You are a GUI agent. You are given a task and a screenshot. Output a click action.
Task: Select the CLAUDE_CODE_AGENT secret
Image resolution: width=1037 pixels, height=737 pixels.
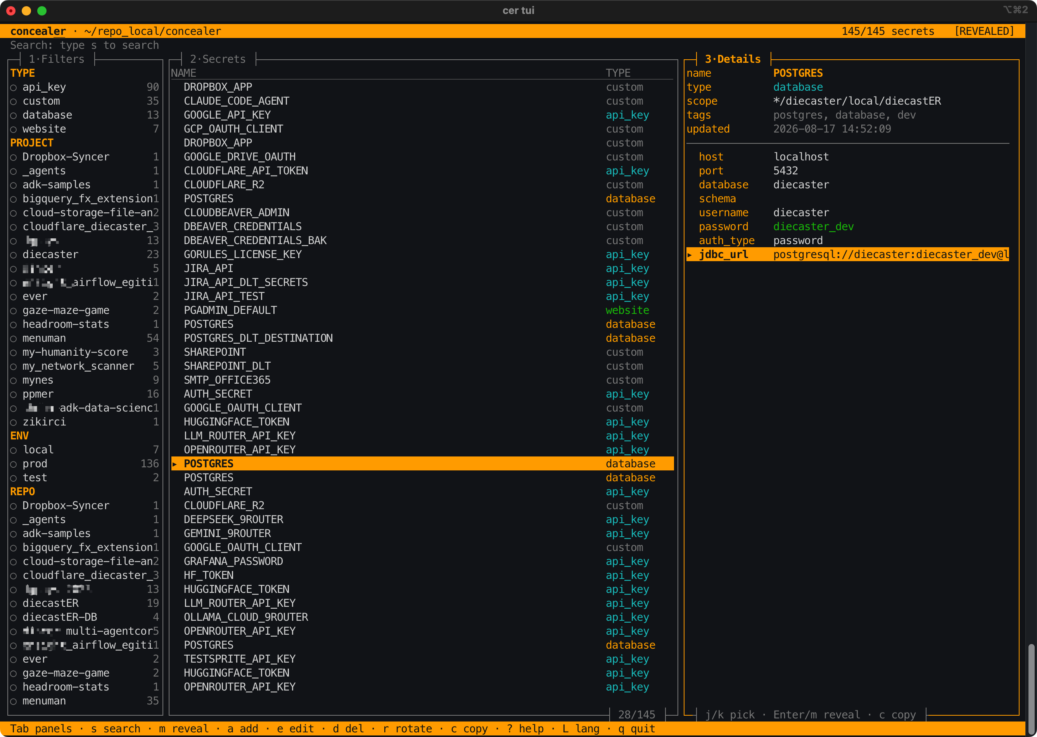coord(422,101)
